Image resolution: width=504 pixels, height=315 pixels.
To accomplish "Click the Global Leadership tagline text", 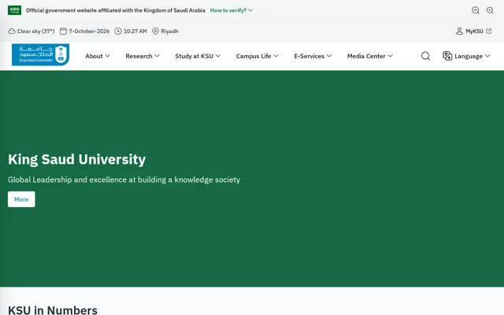I will 124,180.
